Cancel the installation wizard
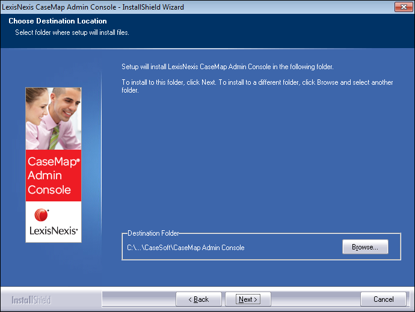This screenshot has height=312, width=415. coord(383,299)
